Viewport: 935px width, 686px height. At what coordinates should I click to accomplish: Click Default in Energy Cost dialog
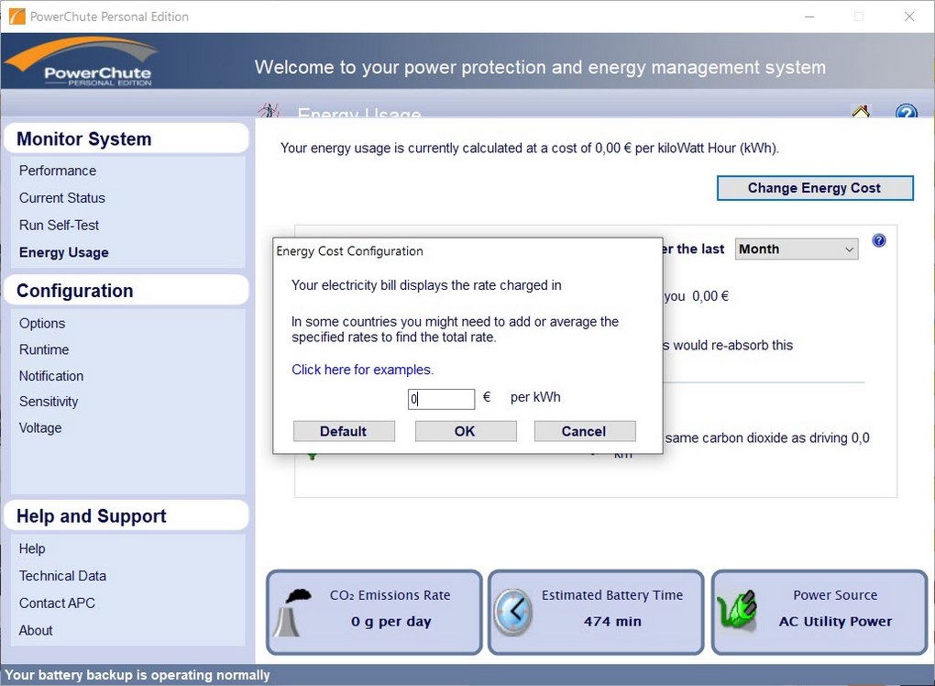tap(344, 431)
